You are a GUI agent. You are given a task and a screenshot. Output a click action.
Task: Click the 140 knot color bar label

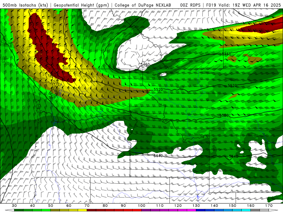point(214,206)
